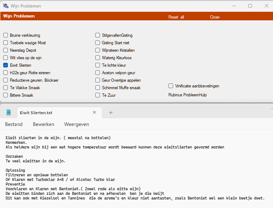Open a new Notepad tab with plus

coord(111,112)
